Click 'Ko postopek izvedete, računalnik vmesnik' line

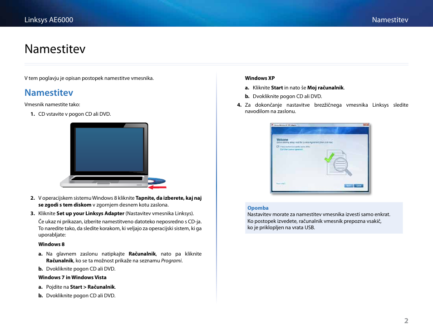(x=314, y=221)
